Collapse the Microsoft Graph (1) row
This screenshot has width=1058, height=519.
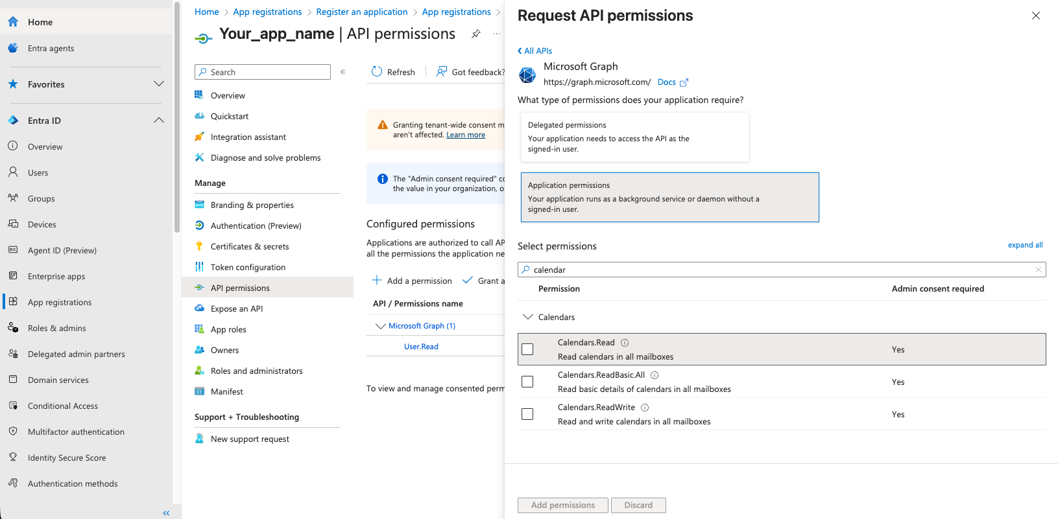(x=380, y=326)
